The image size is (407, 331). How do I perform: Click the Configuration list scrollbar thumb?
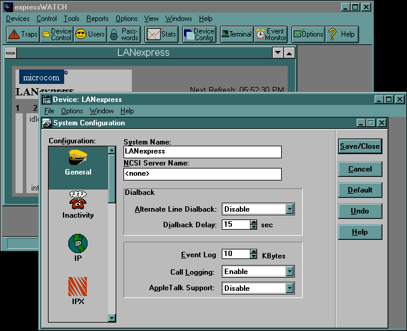[x=111, y=179]
